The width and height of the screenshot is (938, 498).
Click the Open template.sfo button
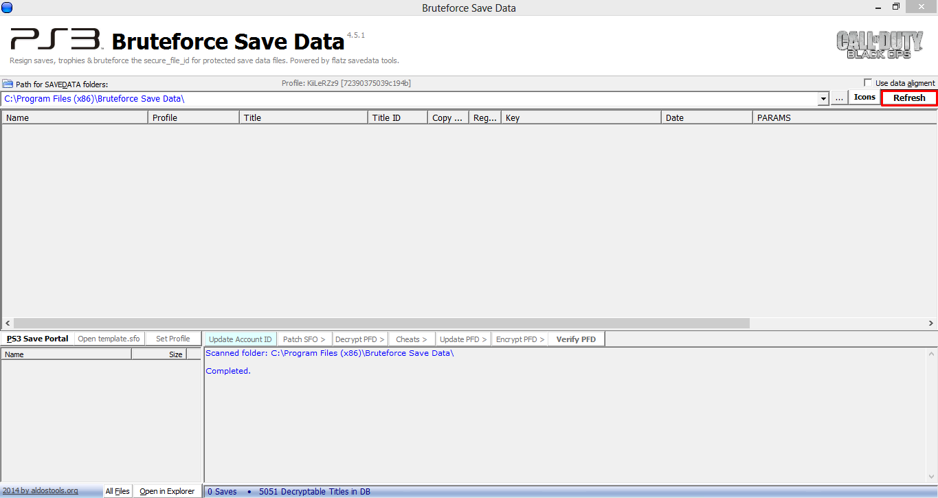pos(109,339)
